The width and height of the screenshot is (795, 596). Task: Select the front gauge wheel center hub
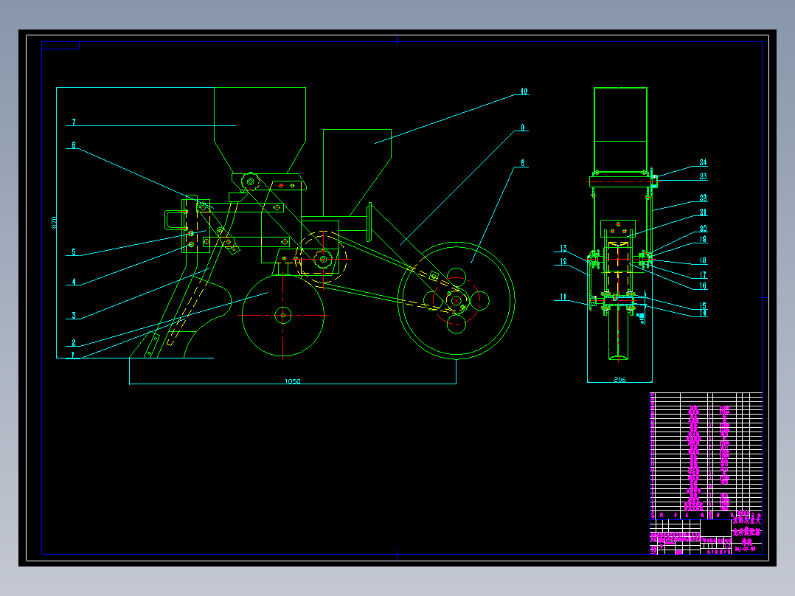[283, 315]
